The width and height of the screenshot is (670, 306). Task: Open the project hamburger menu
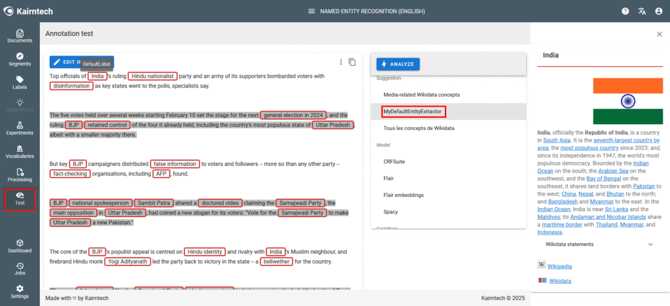click(x=311, y=11)
